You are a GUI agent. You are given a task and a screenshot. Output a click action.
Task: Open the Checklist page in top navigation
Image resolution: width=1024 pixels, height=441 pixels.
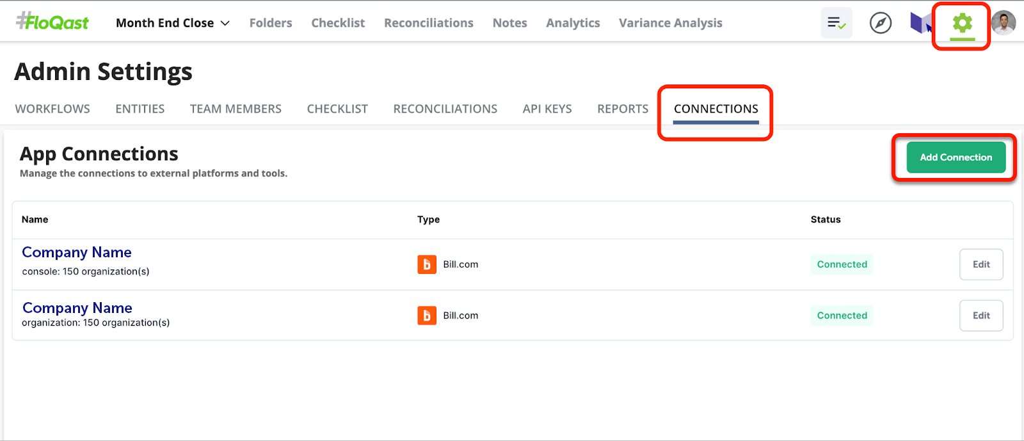(338, 23)
